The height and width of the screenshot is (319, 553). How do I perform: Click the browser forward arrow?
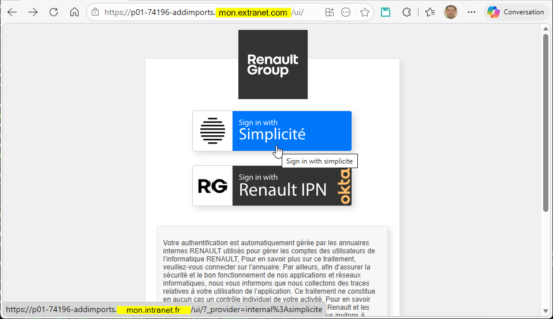[x=33, y=12]
